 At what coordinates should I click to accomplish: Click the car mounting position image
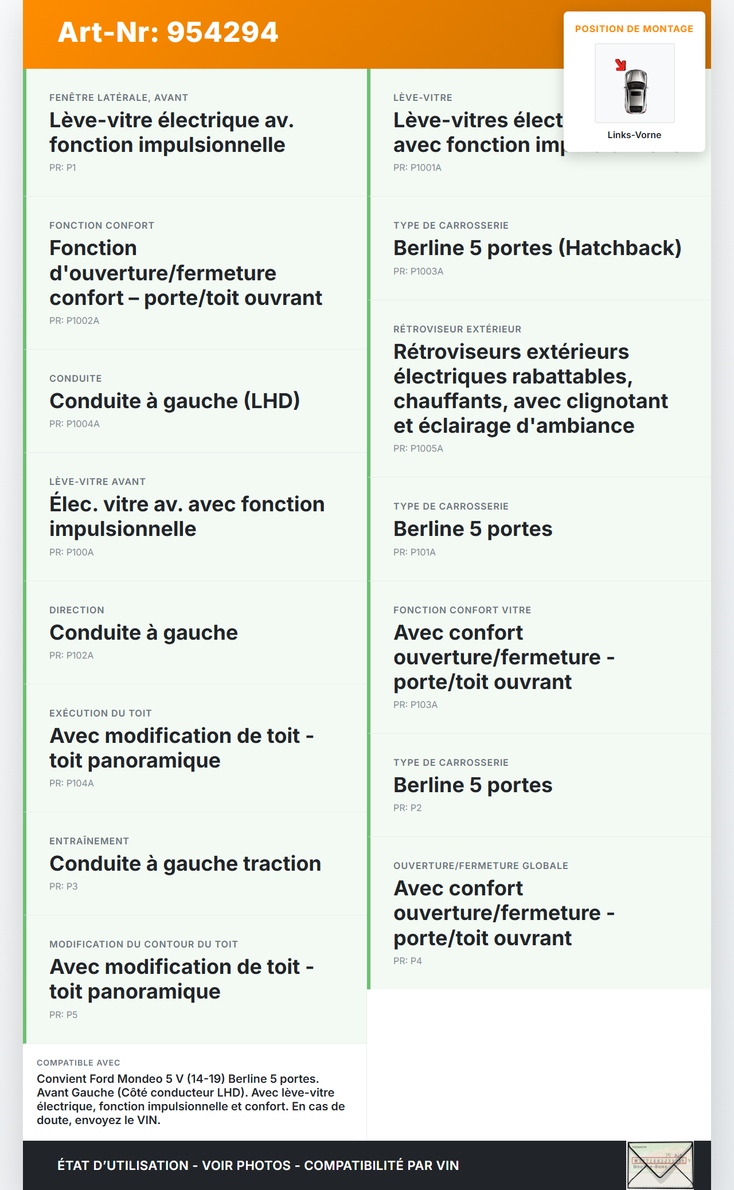(x=634, y=84)
